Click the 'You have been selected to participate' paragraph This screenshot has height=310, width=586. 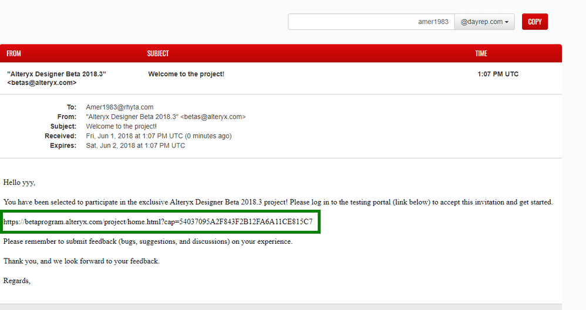coord(278,202)
